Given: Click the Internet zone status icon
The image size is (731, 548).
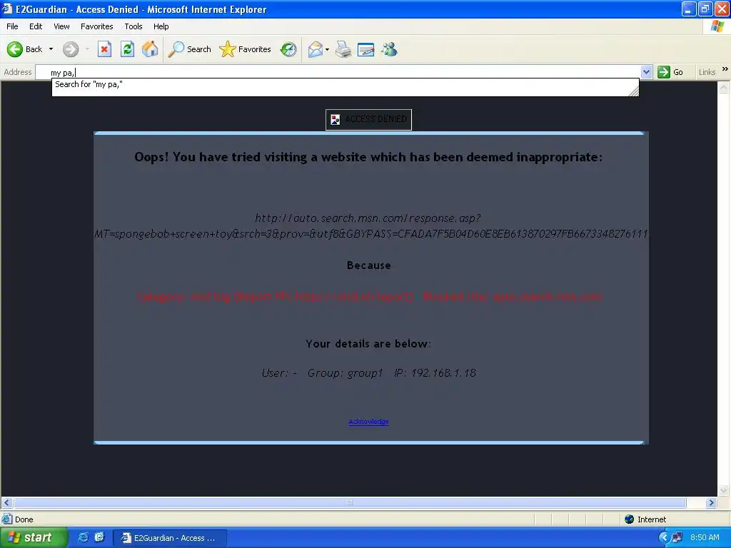Looking at the screenshot, I should pyautogui.click(x=630, y=519).
